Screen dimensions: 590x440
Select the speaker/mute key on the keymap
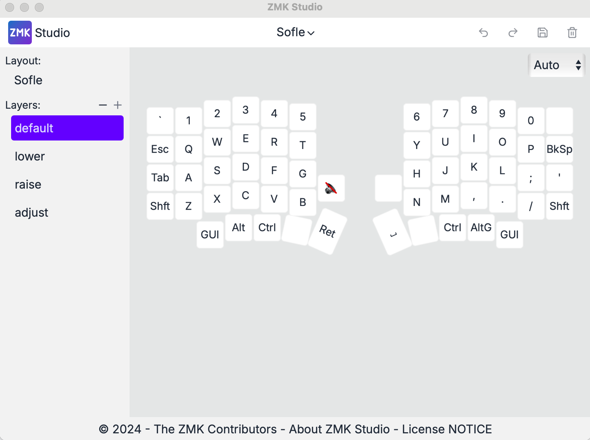[x=331, y=189]
